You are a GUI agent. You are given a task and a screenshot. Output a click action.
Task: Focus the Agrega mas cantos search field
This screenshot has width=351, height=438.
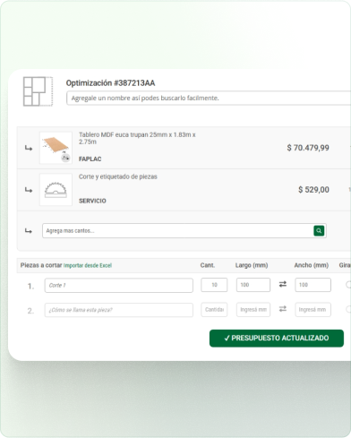(178, 230)
